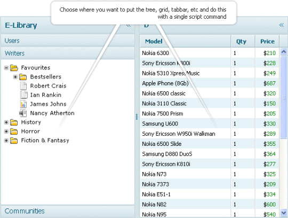Click the James Johns chart icon

click(x=23, y=104)
